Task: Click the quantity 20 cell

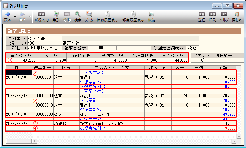Action: click(180, 96)
